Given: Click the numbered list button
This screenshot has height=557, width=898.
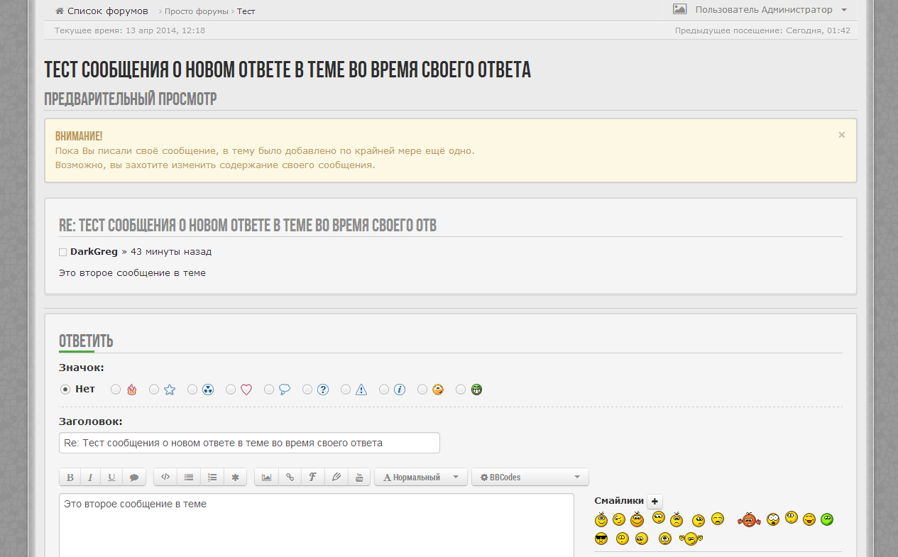Looking at the screenshot, I should (212, 478).
